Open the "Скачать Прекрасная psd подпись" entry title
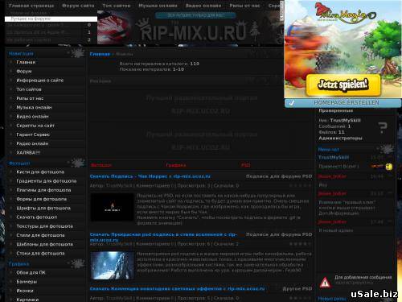This screenshot has width=402, height=302. pyautogui.click(x=163, y=237)
